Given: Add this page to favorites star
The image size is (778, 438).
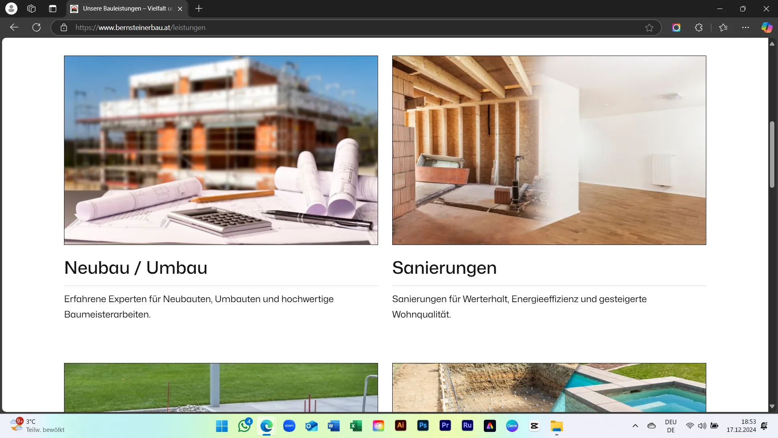Looking at the screenshot, I should pyautogui.click(x=649, y=28).
